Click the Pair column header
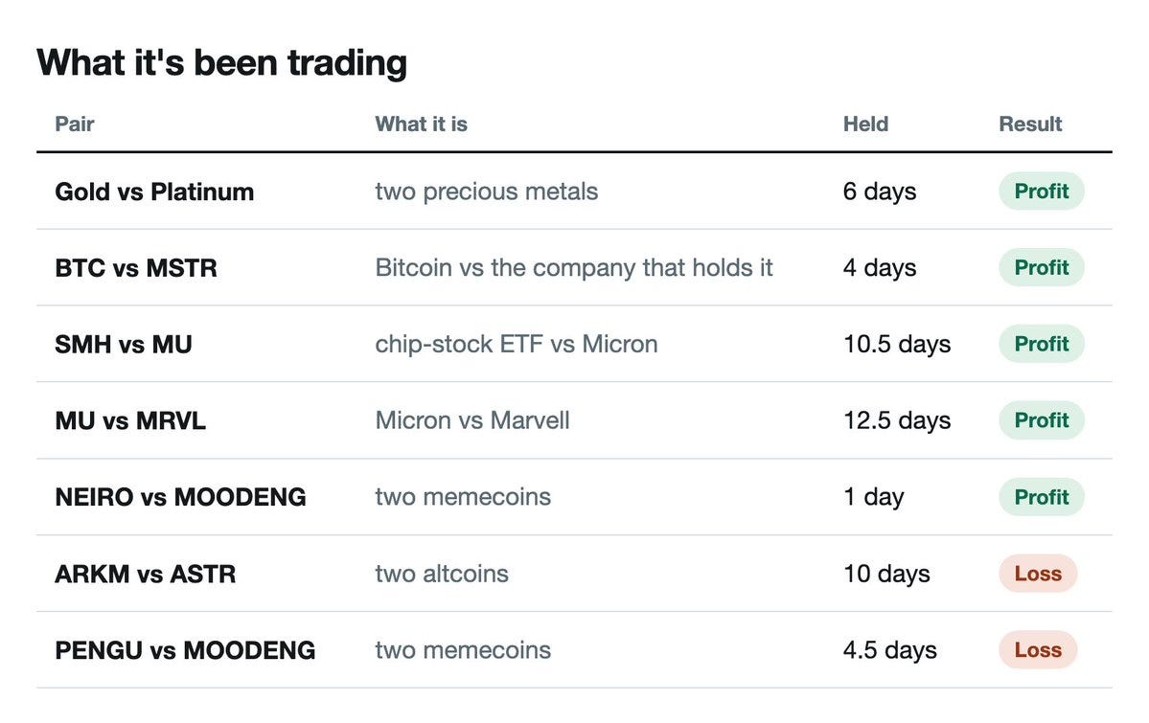Viewport: 1149px width, 723px height. 74,124
